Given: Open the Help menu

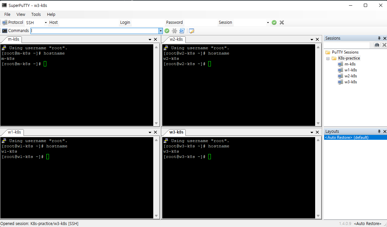Looking at the screenshot, I should [x=51, y=14].
